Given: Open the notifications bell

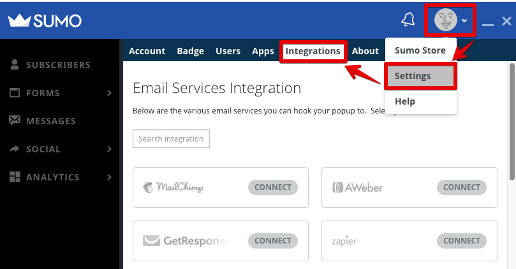Looking at the screenshot, I should point(408,19).
